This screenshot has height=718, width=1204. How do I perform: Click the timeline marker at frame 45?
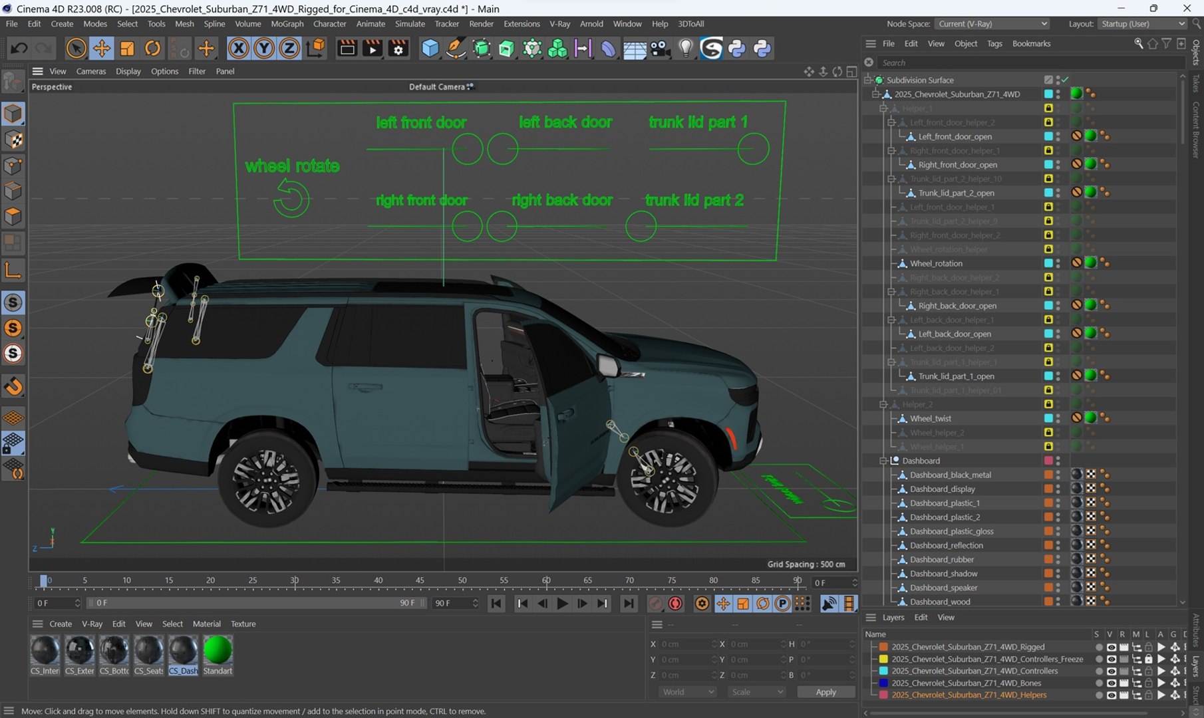click(x=420, y=580)
